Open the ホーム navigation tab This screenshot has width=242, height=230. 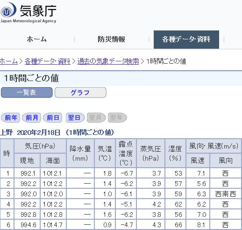click(37, 39)
